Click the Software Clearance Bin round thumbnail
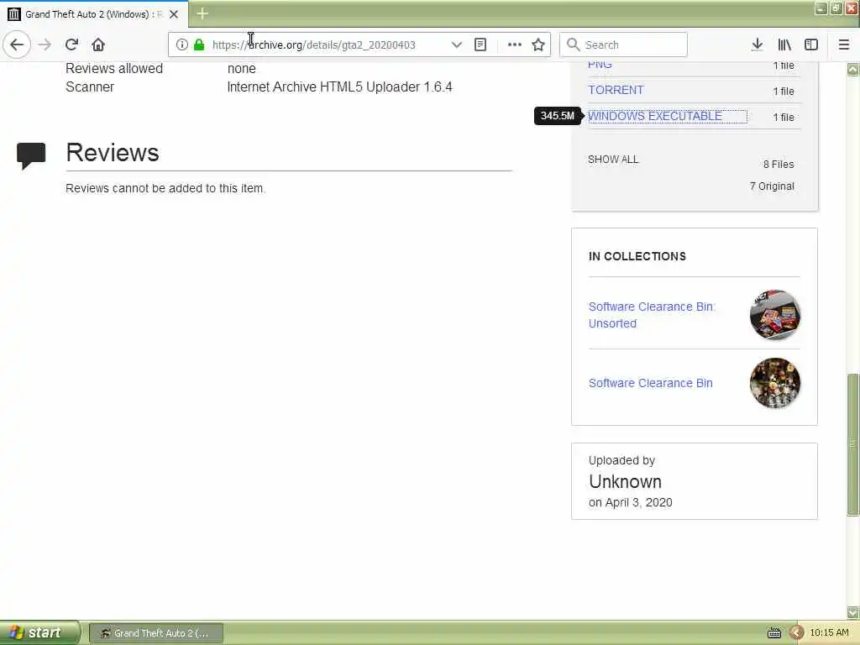 click(x=774, y=383)
